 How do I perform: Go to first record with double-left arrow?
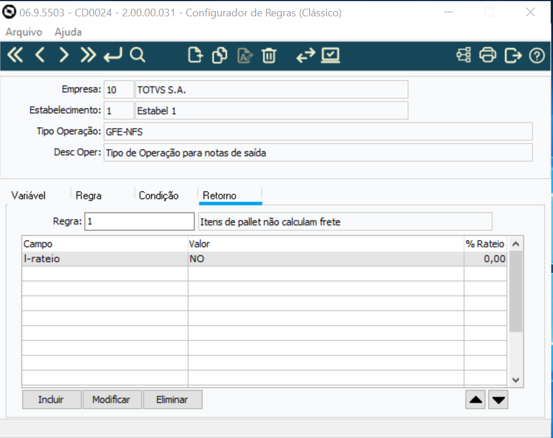click(15, 55)
